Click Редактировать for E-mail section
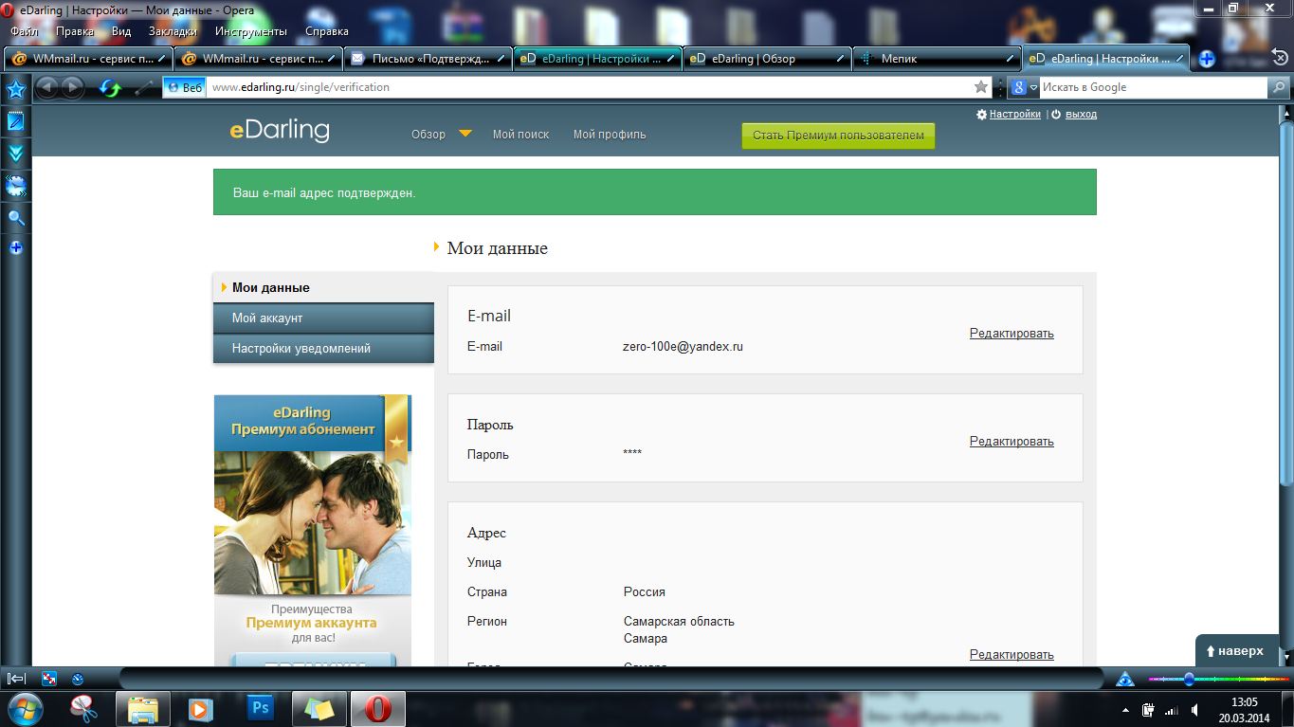This screenshot has width=1294, height=727. tap(1012, 333)
